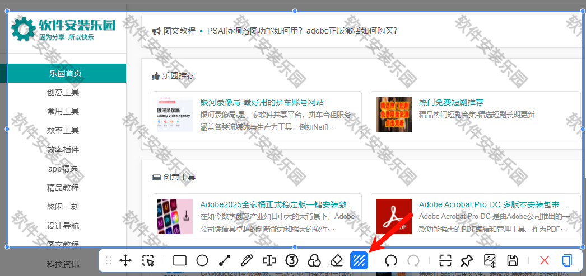Click the move selection cross-arrows tool
The width and height of the screenshot is (586, 276).
[125, 260]
